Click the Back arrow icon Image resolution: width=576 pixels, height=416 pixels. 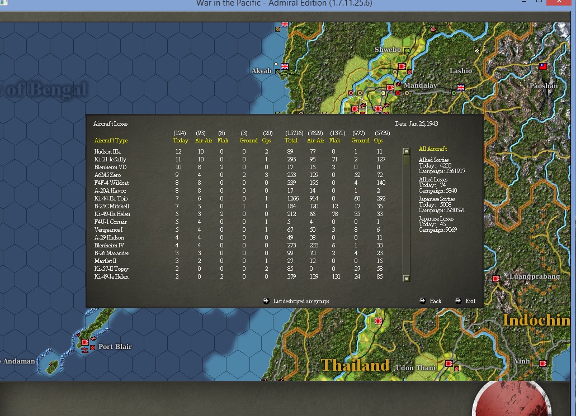(x=422, y=301)
